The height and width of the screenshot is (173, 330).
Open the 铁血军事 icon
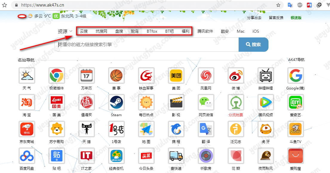point(146,76)
